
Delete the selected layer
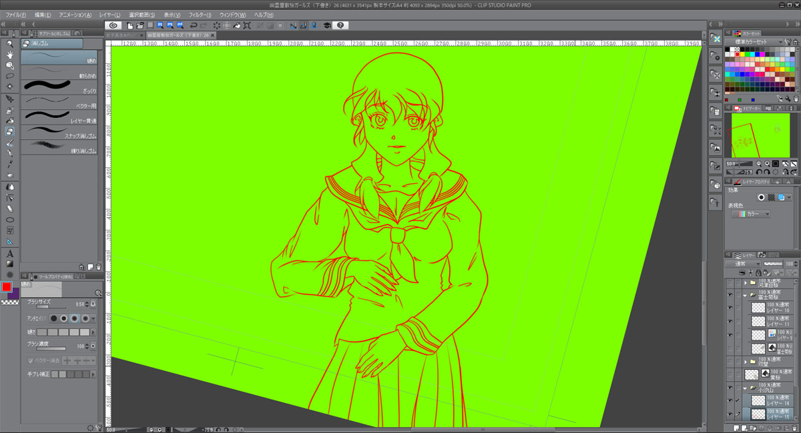click(794, 427)
